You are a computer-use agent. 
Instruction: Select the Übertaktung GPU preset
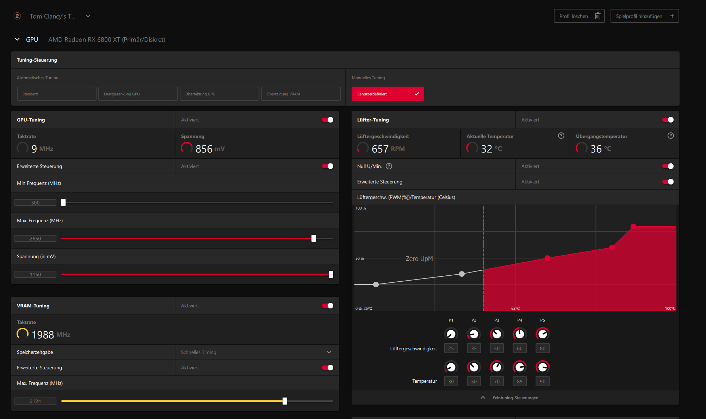click(x=219, y=94)
